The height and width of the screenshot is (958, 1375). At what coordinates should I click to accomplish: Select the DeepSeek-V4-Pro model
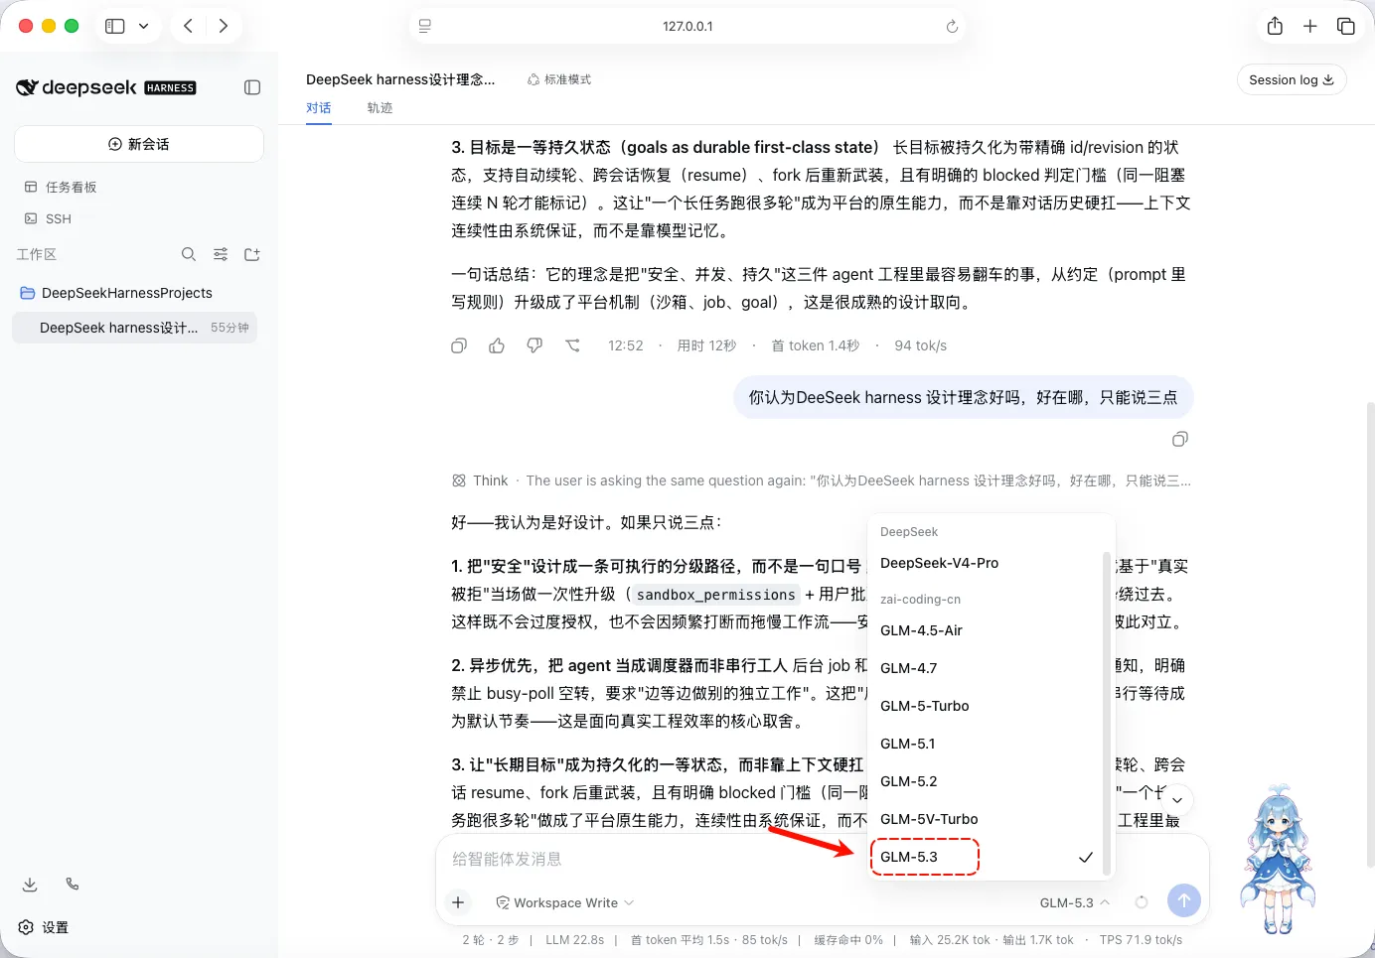pyautogui.click(x=939, y=563)
